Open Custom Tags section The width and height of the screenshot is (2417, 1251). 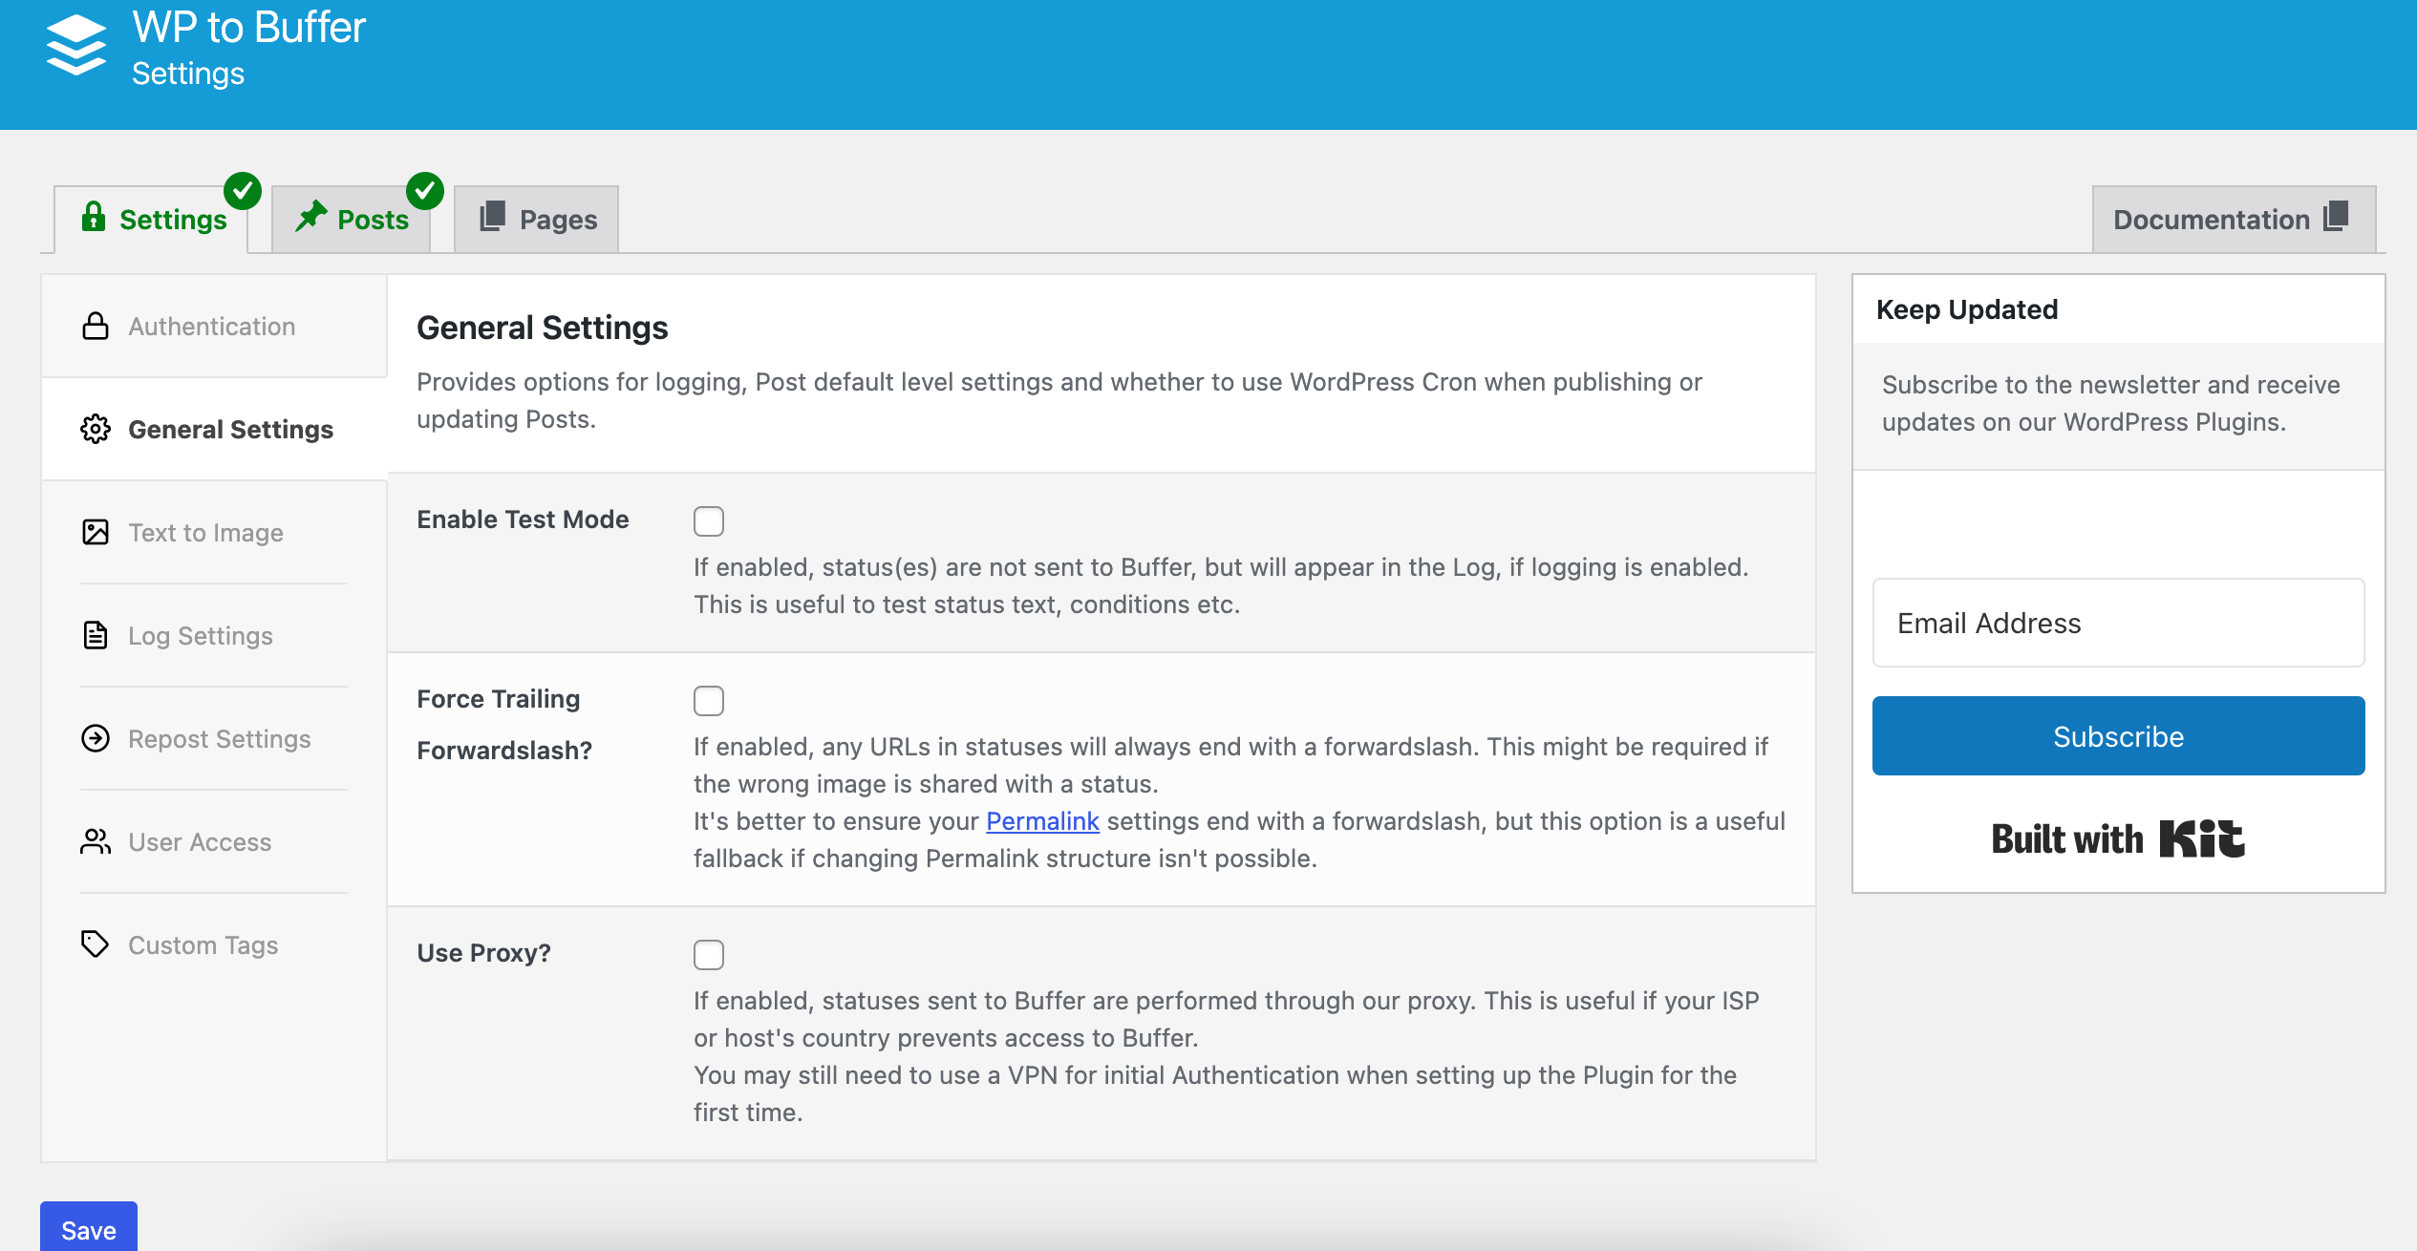click(214, 945)
